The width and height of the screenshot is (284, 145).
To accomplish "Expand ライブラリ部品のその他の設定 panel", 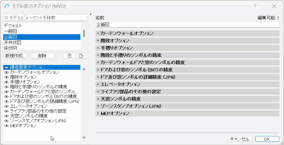I will (x=187, y=92).
